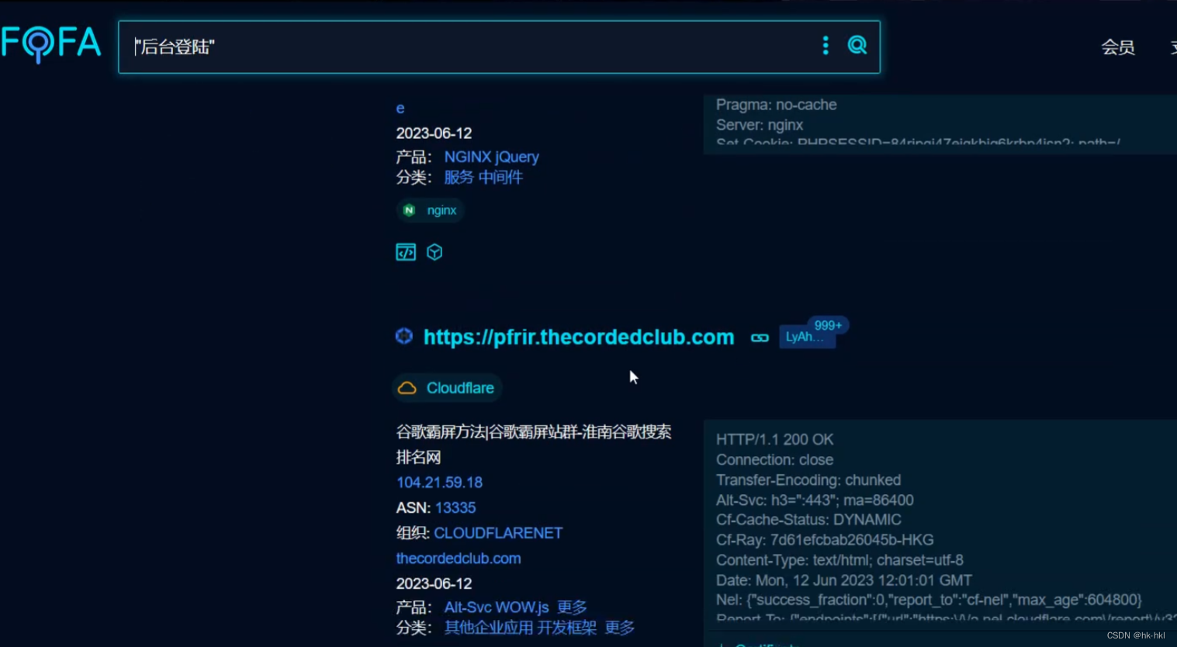The width and height of the screenshot is (1177, 647).
Task: Open the three-dot search options menu
Action: [826, 46]
